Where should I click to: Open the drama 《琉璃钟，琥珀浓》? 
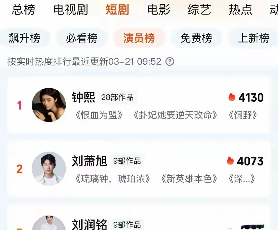[x=113, y=178]
